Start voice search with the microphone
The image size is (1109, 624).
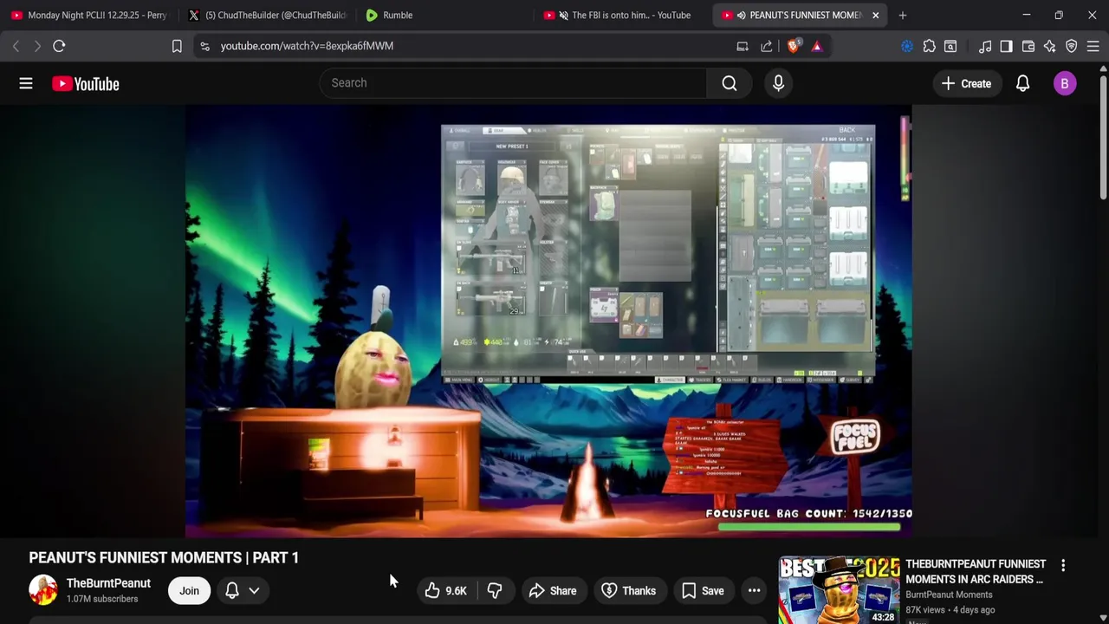point(778,83)
